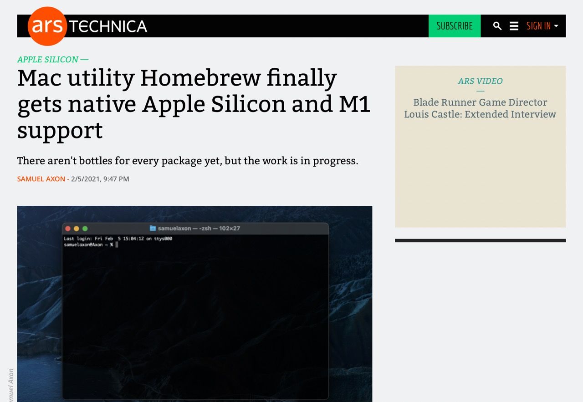The width and height of the screenshot is (583, 402).
Task: Click the green Subscribe button
Action: 455,26
